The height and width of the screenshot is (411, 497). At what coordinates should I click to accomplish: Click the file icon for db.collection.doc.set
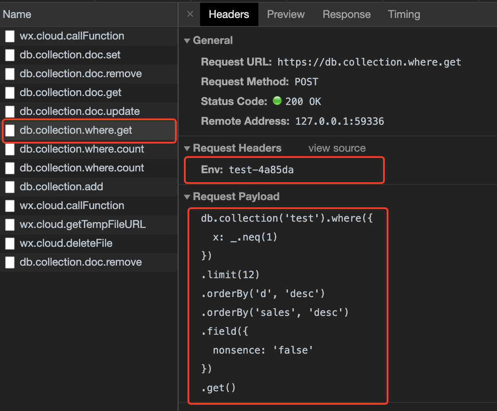pyautogui.click(x=10, y=55)
